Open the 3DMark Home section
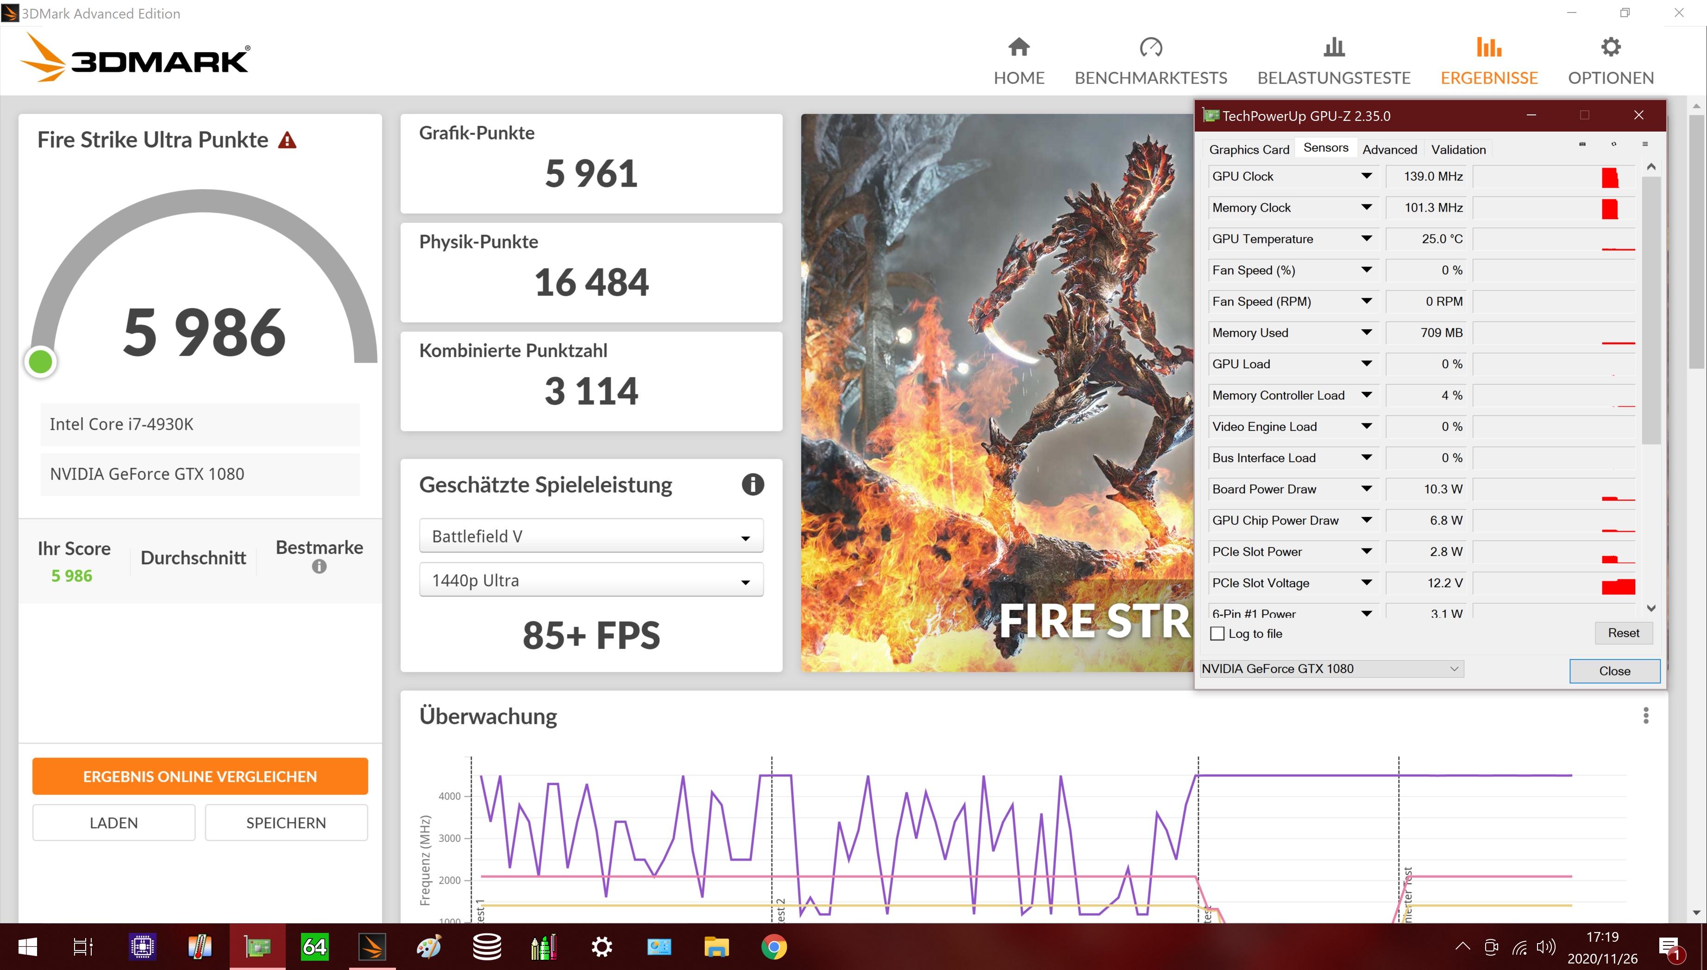This screenshot has height=970, width=1707. point(1018,62)
